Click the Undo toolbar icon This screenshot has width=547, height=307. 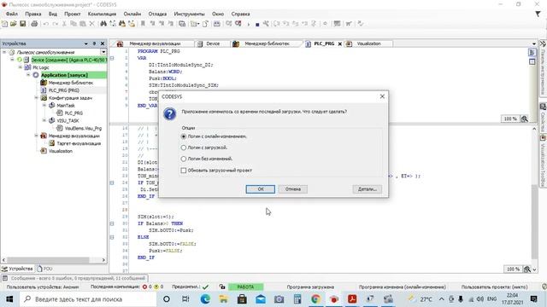pyautogui.click(x=45, y=24)
